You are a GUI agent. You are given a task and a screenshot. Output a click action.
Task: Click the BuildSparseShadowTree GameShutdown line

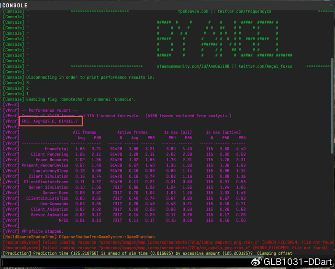(79, 237)
